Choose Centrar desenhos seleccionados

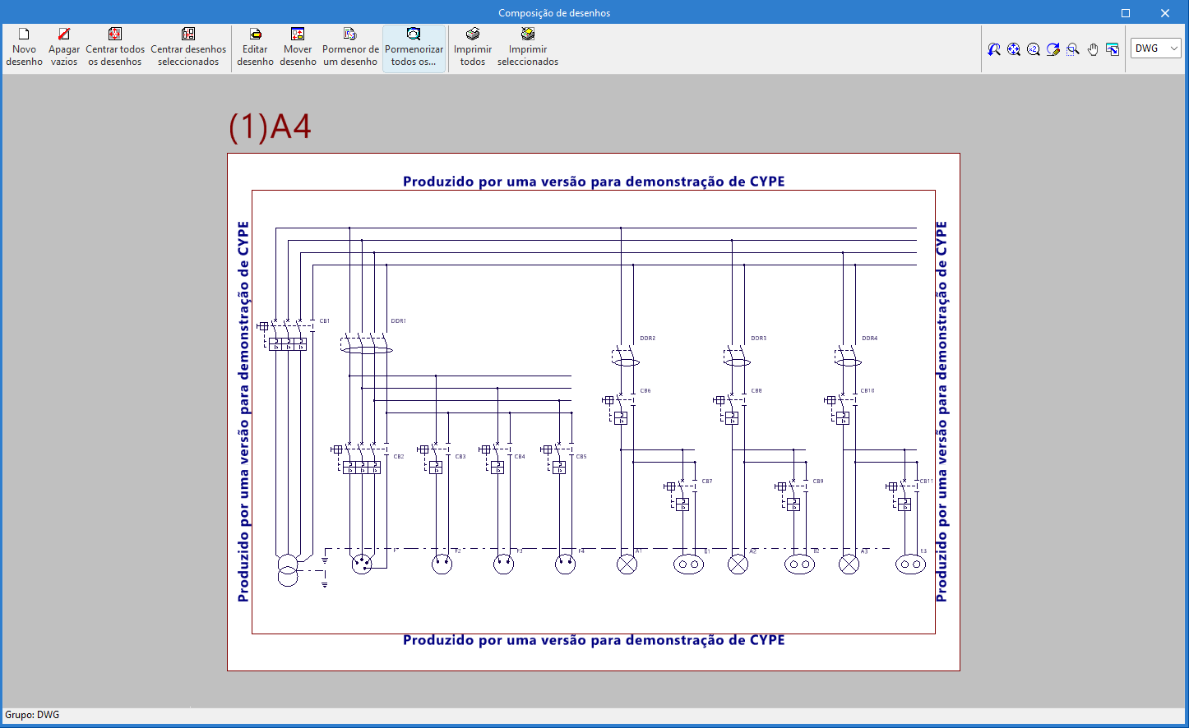click(x=188, y=48)
